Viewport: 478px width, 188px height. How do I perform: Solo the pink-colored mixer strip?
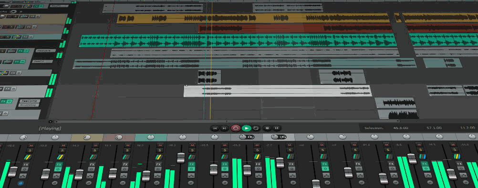pyautogui.click(x=126, y=150)
